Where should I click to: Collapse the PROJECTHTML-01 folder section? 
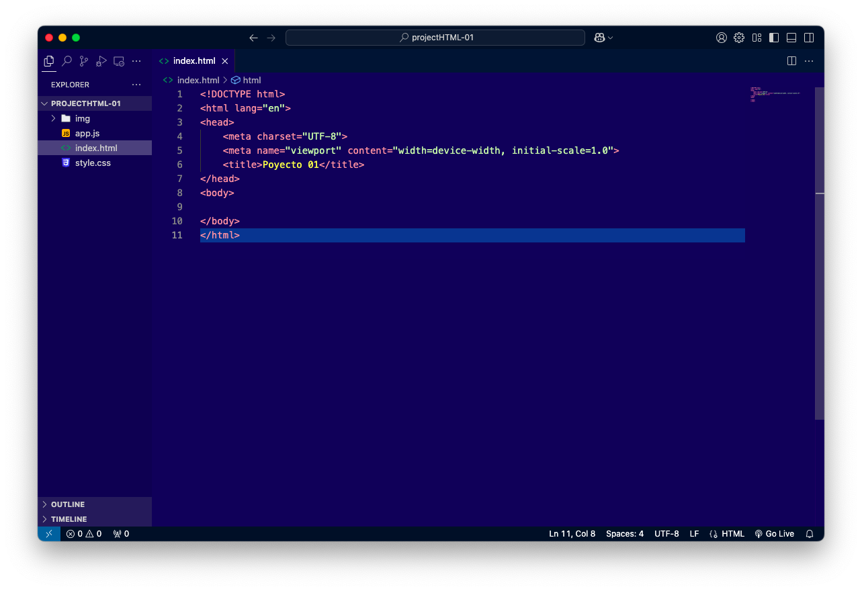click(x=95, y=103)
